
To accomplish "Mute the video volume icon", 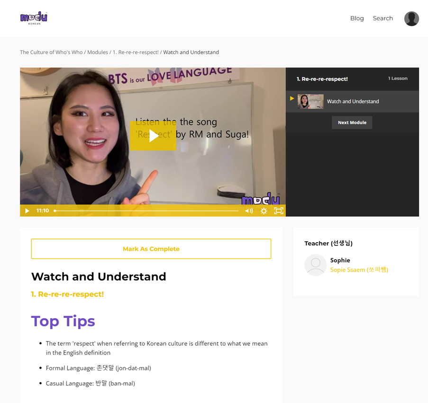I will (249, 211).
